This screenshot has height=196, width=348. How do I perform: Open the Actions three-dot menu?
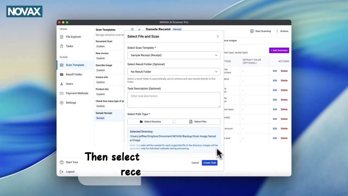coord(277,31)
